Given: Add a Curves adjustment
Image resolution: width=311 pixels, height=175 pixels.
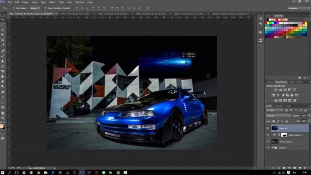Looking at the screenshot, I should [x=285, y=90].
